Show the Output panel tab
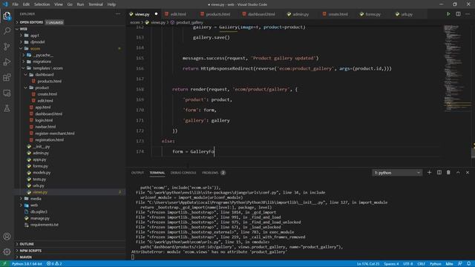 point(137,173)
